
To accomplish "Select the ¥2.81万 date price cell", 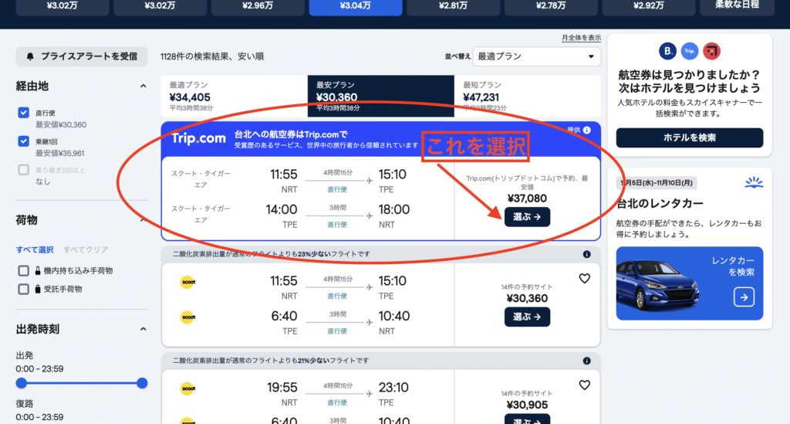I will pos(453,6).
